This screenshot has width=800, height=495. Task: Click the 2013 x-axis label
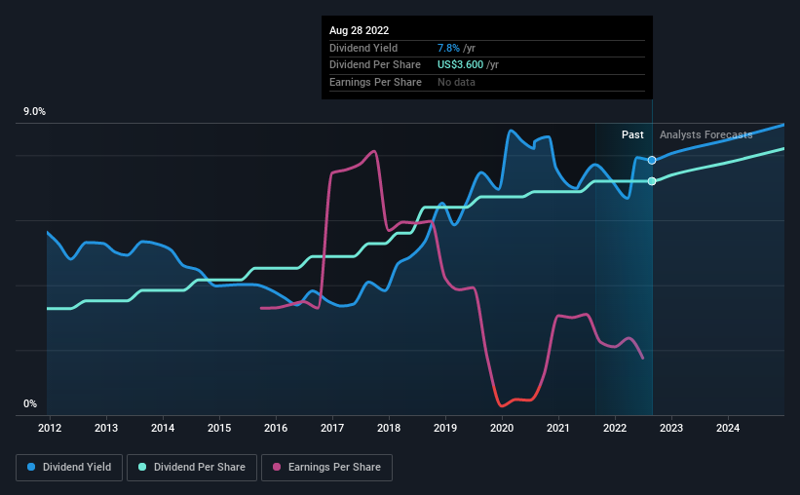(x=106, y=428)
